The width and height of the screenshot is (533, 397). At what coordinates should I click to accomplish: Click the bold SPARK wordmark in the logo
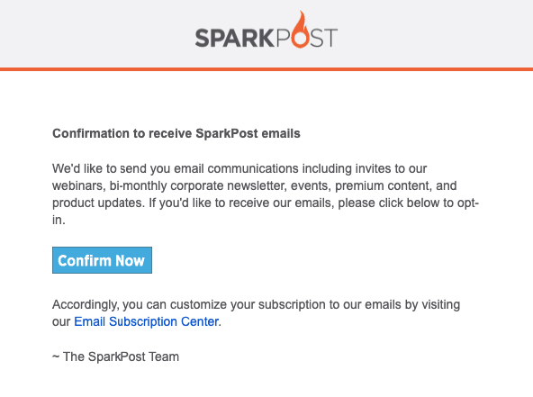coord(235,38)
